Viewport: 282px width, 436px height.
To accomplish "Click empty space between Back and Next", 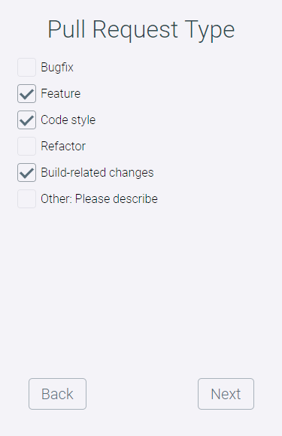I will tap(142, 394).
